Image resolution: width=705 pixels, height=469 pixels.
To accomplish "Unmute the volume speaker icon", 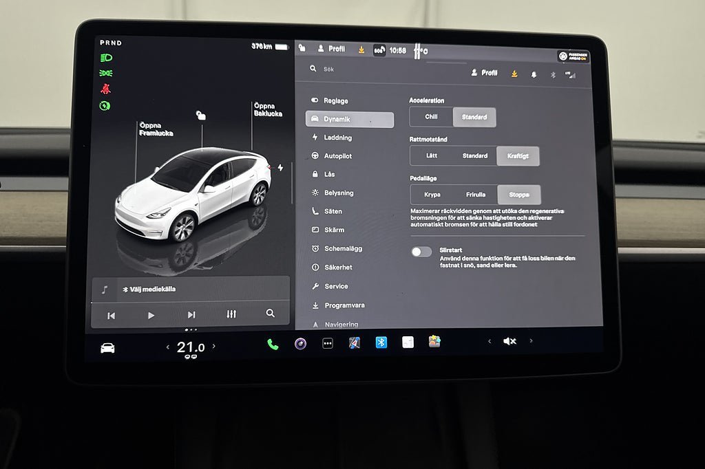I will click(x=509, y=341).
